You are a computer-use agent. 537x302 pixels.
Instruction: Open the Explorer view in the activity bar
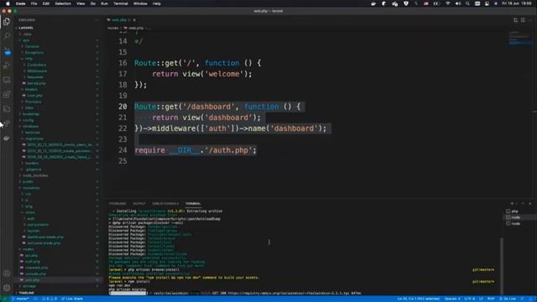pyautogui.click(x=7, y=22)
